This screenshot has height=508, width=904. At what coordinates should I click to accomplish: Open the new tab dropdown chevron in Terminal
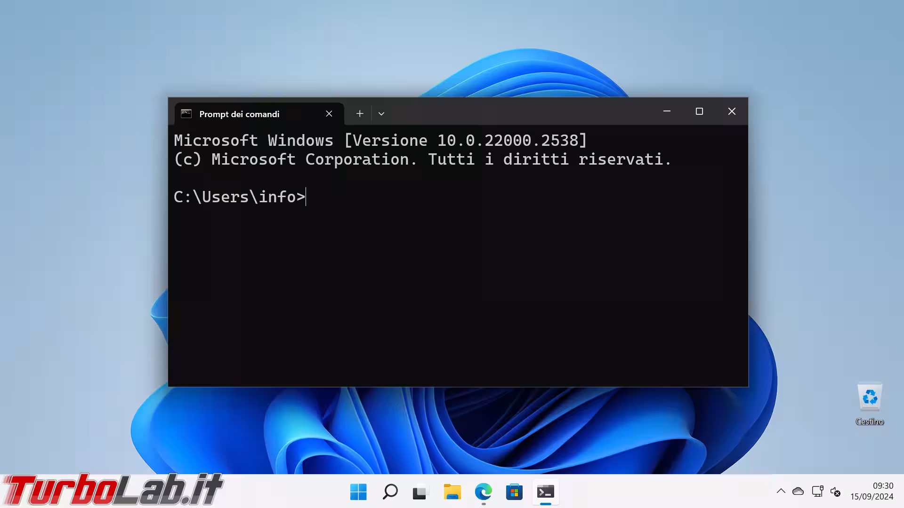[x=381, y=113]
